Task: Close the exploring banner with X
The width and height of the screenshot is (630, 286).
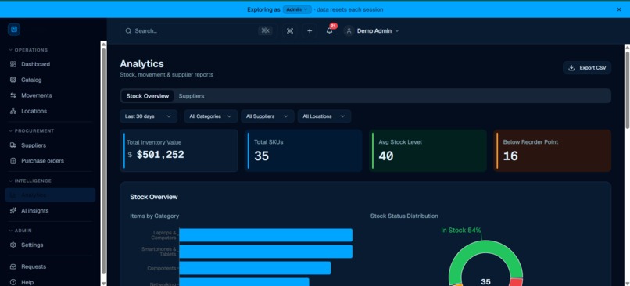Action: [x=619, y=9]
